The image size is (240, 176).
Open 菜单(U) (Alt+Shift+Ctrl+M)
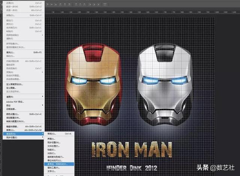(24, 130)
